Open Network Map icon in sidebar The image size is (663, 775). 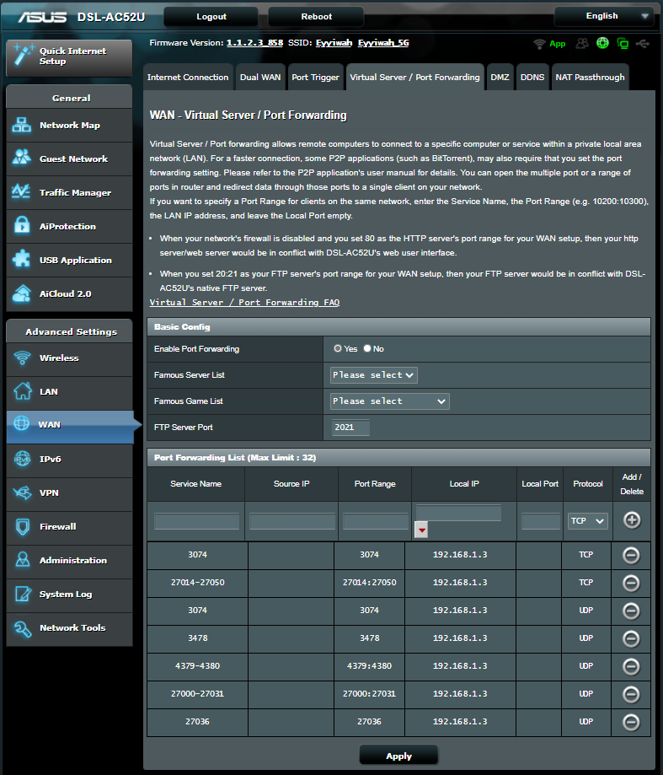tap(22, 125)
